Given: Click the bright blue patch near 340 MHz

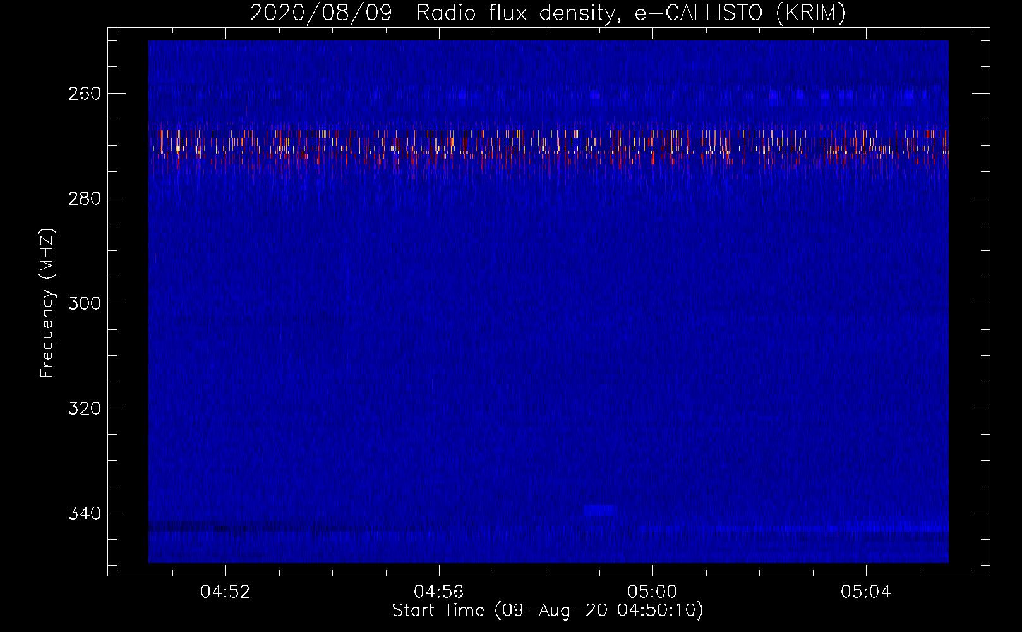Looking at the screenshot, I should coord(599,510).
